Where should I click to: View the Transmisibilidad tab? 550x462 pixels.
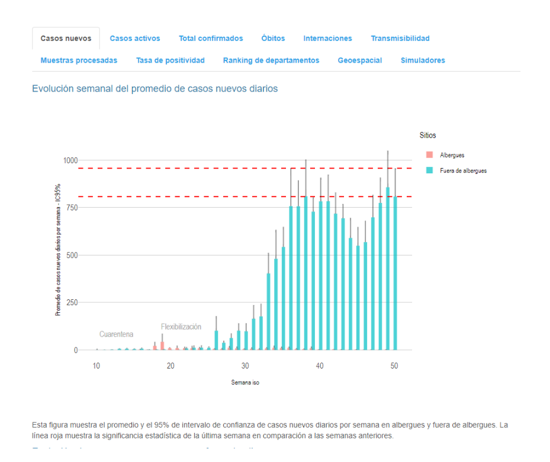click(x=400, y=38)
